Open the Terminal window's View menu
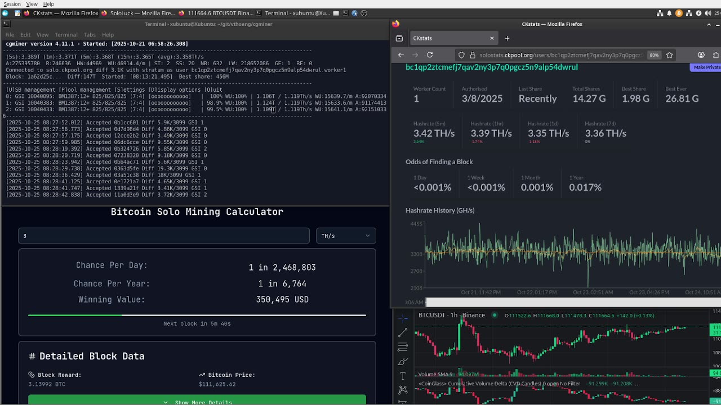The height and width of the screenshot is (405, 721). [42, 35]
